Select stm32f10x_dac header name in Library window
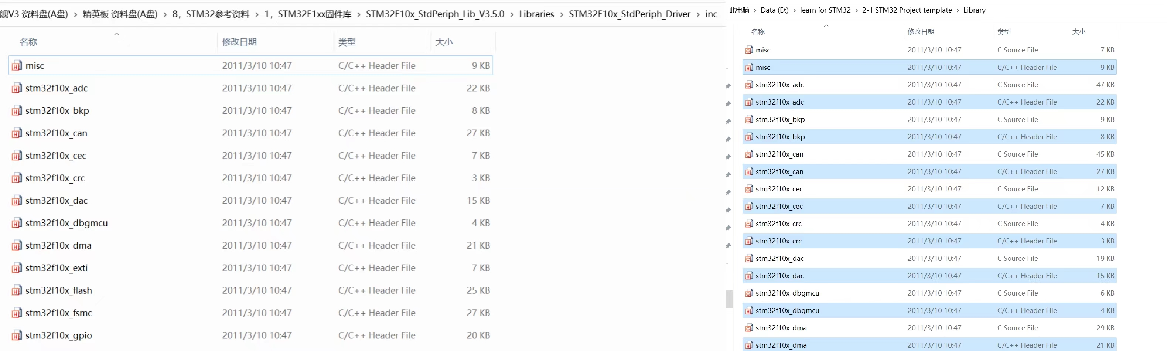 pyautogui.click(x=779, y=276)
